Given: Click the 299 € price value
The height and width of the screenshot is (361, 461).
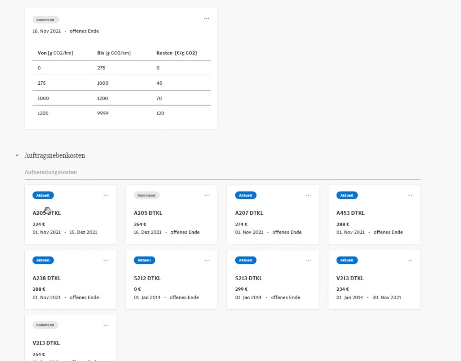Looking at the screenshot, I should (241, 289).
